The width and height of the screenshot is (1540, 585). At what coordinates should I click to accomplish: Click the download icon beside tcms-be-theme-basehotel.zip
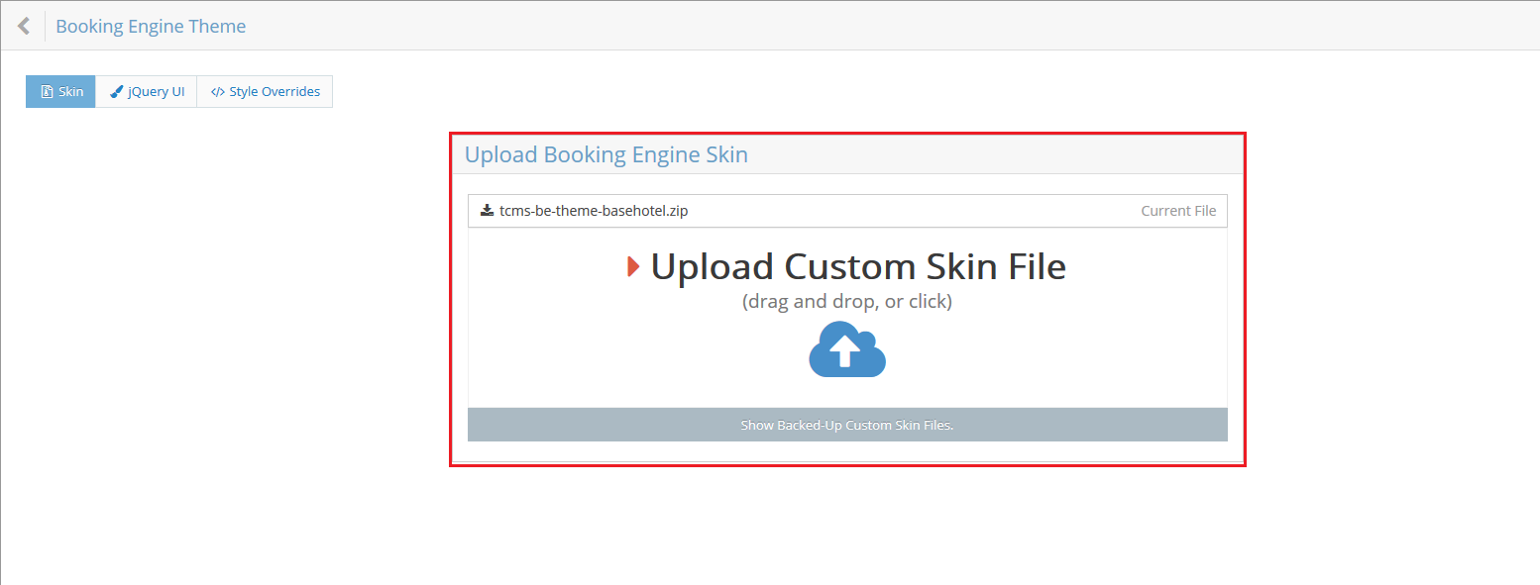(487, 210)
